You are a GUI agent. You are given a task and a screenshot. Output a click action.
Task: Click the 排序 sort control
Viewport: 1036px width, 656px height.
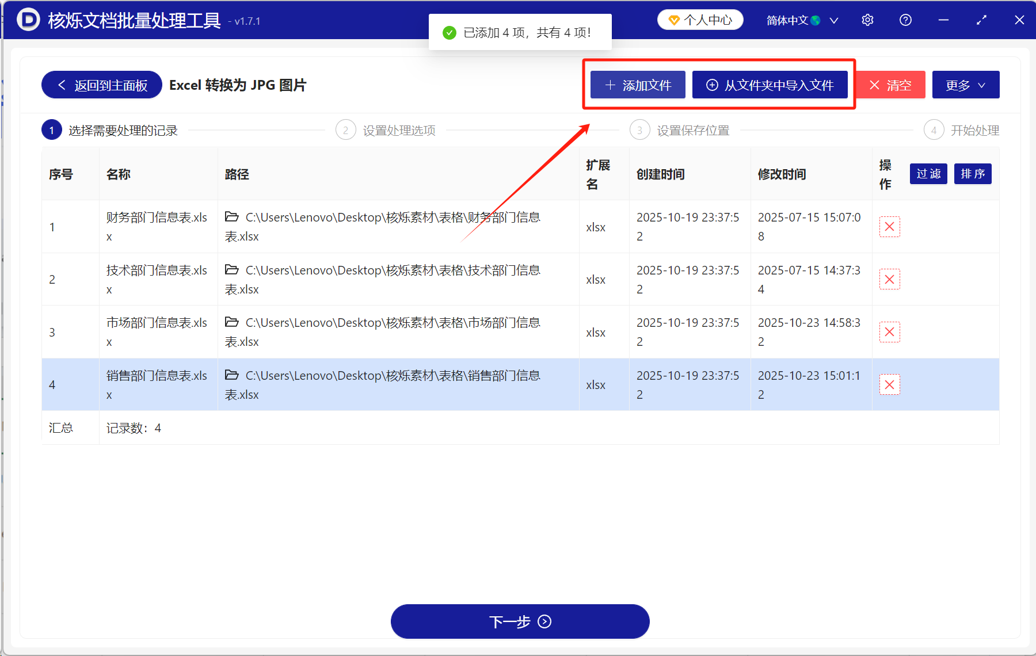(972, 174)
